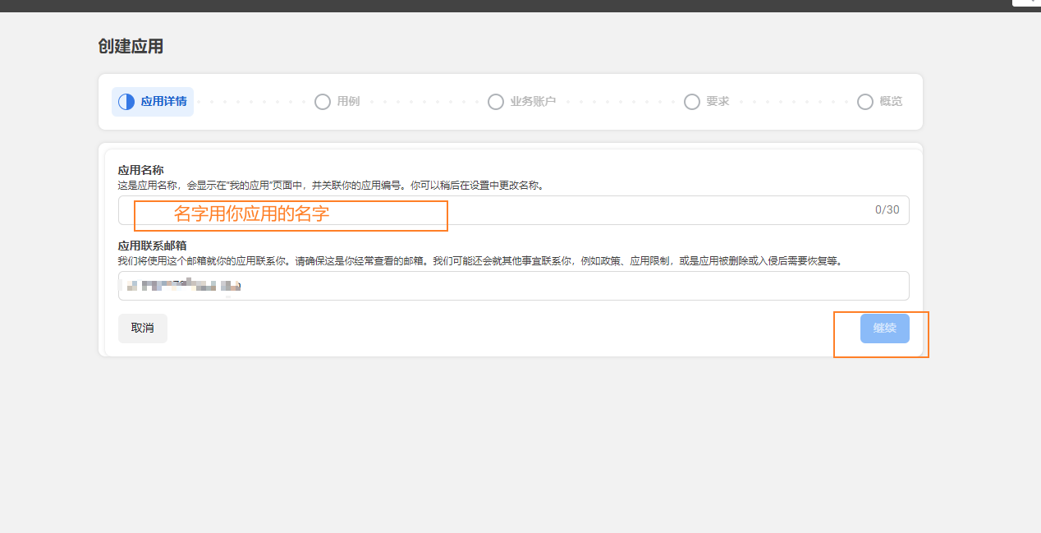Select the 业务账户 radio-style step button
The image size is (1041, 533).
(x=496, y=102)
